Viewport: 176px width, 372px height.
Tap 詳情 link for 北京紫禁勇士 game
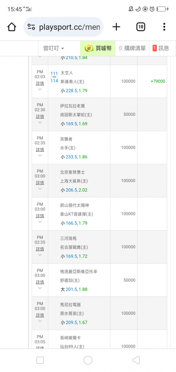tap(40, 183)
